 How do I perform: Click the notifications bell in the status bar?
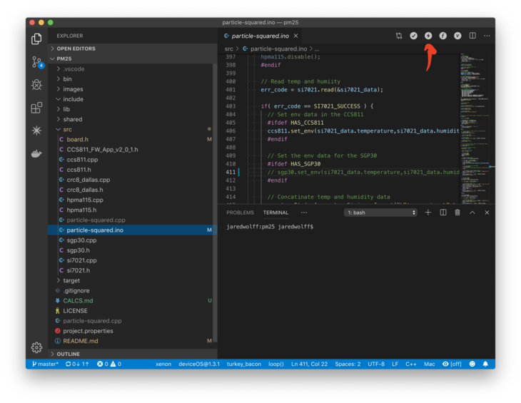pos(485,364)
